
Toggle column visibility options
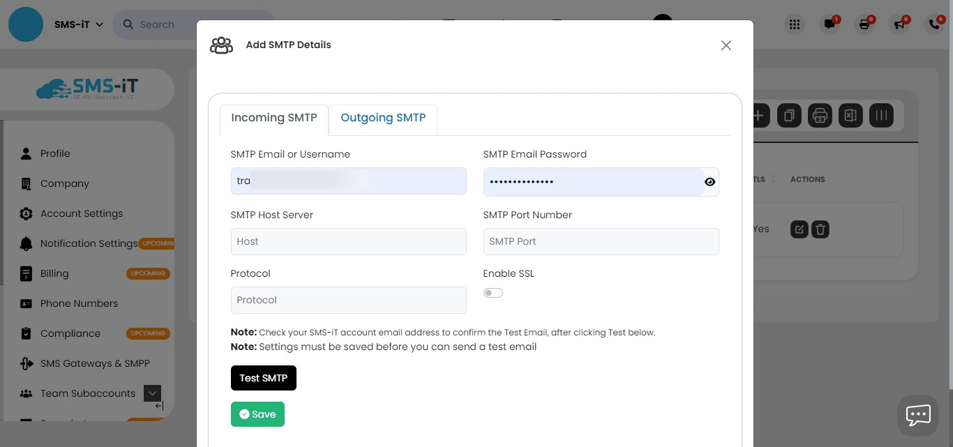tap(881, 115)
